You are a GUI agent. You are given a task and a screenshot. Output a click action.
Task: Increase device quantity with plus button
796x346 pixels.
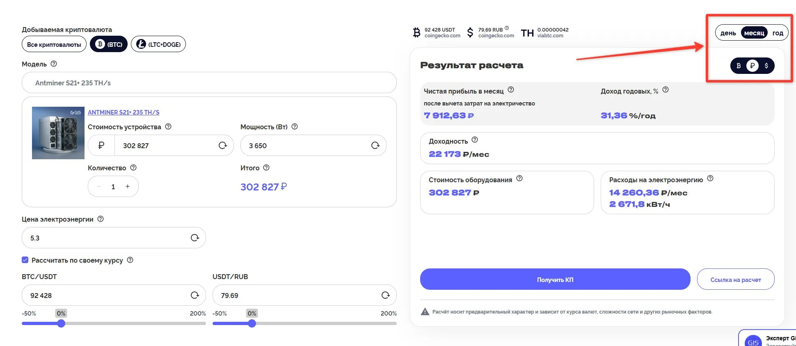[x=128, y=186]
